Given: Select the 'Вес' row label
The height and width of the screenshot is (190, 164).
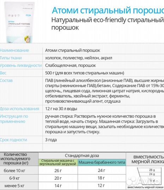Looking at the screenshot, I should [x=3, y=73].
